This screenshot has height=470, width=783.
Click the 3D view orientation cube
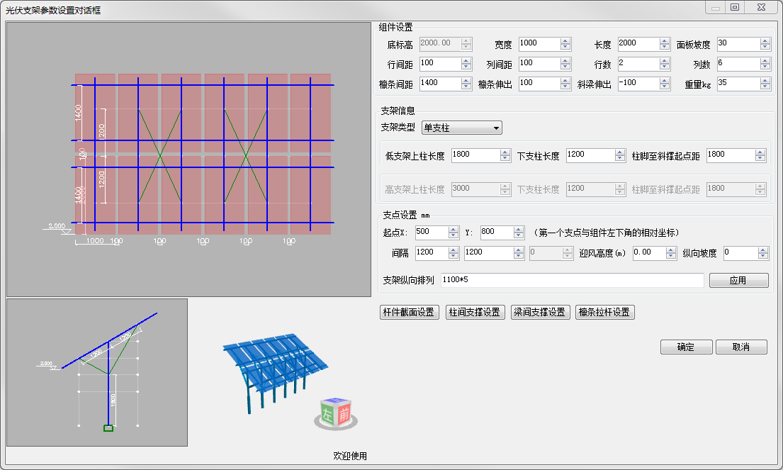click(335, 414)
